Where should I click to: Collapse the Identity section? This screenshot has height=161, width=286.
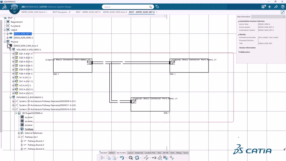[x=238, y=35]
